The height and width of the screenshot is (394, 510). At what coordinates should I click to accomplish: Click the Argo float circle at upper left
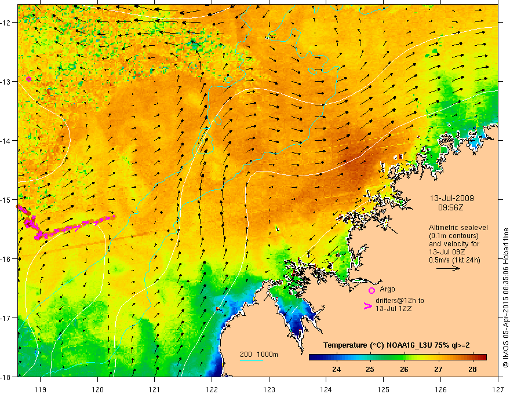tap(28, 79)
